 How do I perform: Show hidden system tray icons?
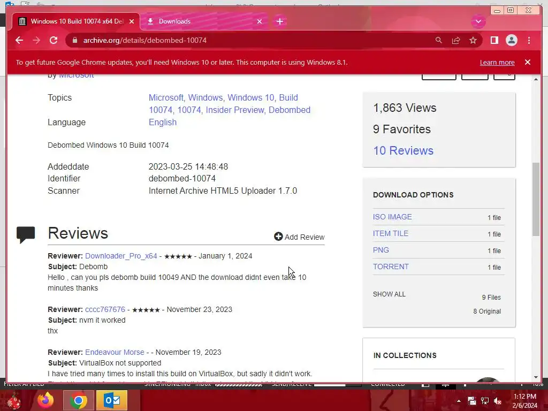click(459, 401)
